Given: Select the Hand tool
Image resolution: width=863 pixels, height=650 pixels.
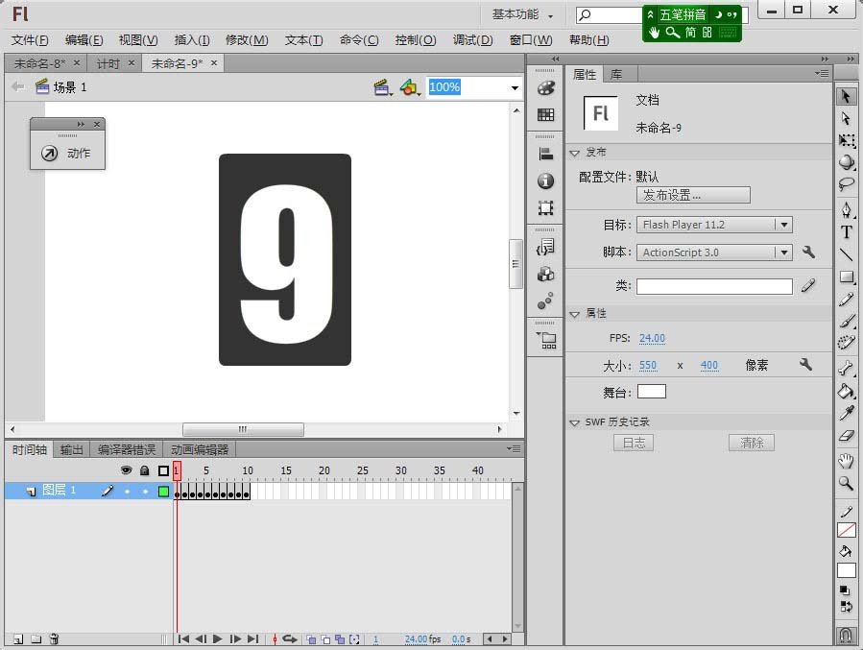Looking at the screenshot, I should point(847,460).
